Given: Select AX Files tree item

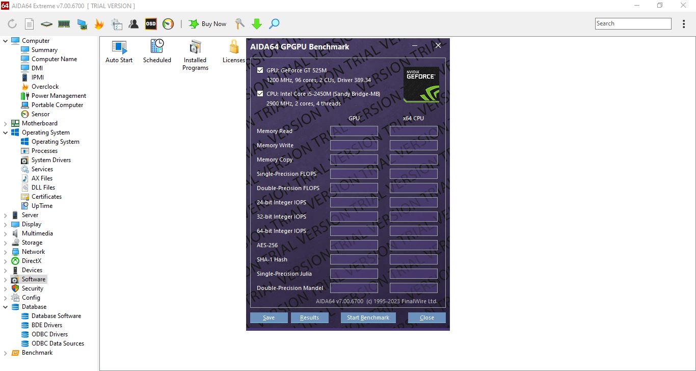Looking at the screenshot, I should (42, 178).
